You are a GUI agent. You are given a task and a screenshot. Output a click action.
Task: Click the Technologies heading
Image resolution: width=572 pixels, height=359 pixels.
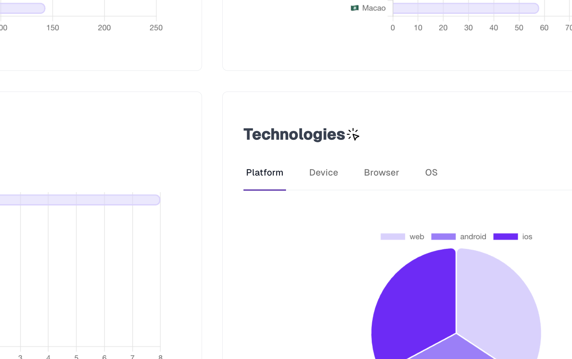tap(294, 134)
